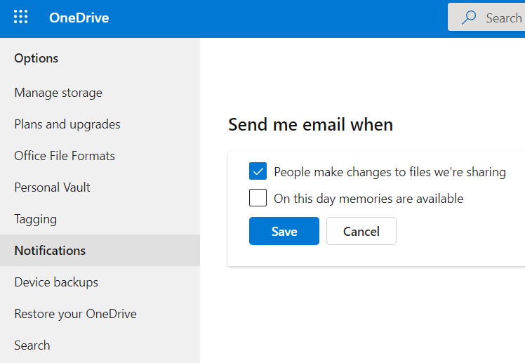Select Notifications in the sidebar
Screen dimensions: 525x363
[100, 251]
